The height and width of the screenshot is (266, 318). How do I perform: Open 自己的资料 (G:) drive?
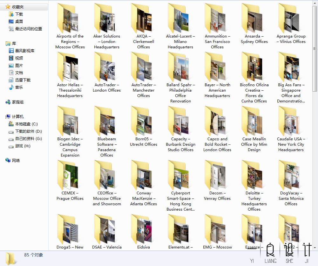tap(25, 138)
